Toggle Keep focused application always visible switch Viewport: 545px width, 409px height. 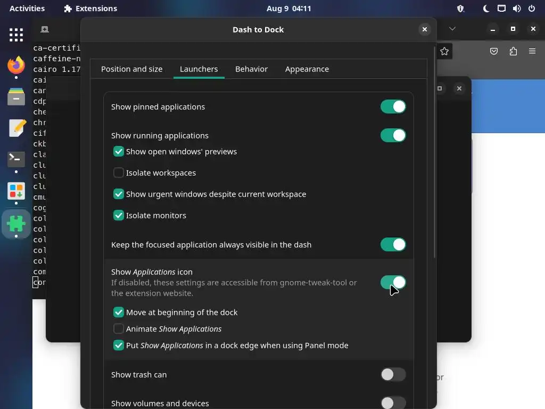(x=393, y=244)
